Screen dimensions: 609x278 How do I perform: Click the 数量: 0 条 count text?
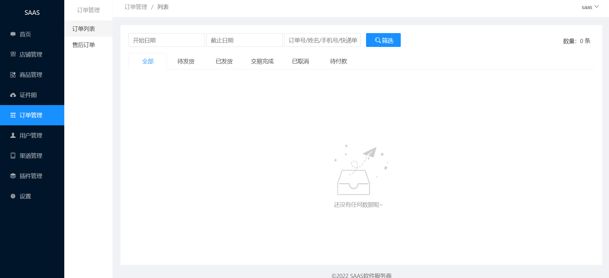(577, 41)
